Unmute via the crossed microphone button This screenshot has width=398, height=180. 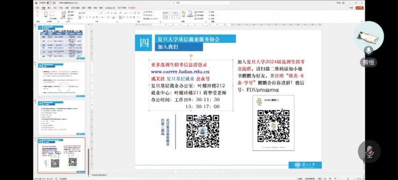tap(369, 151)
